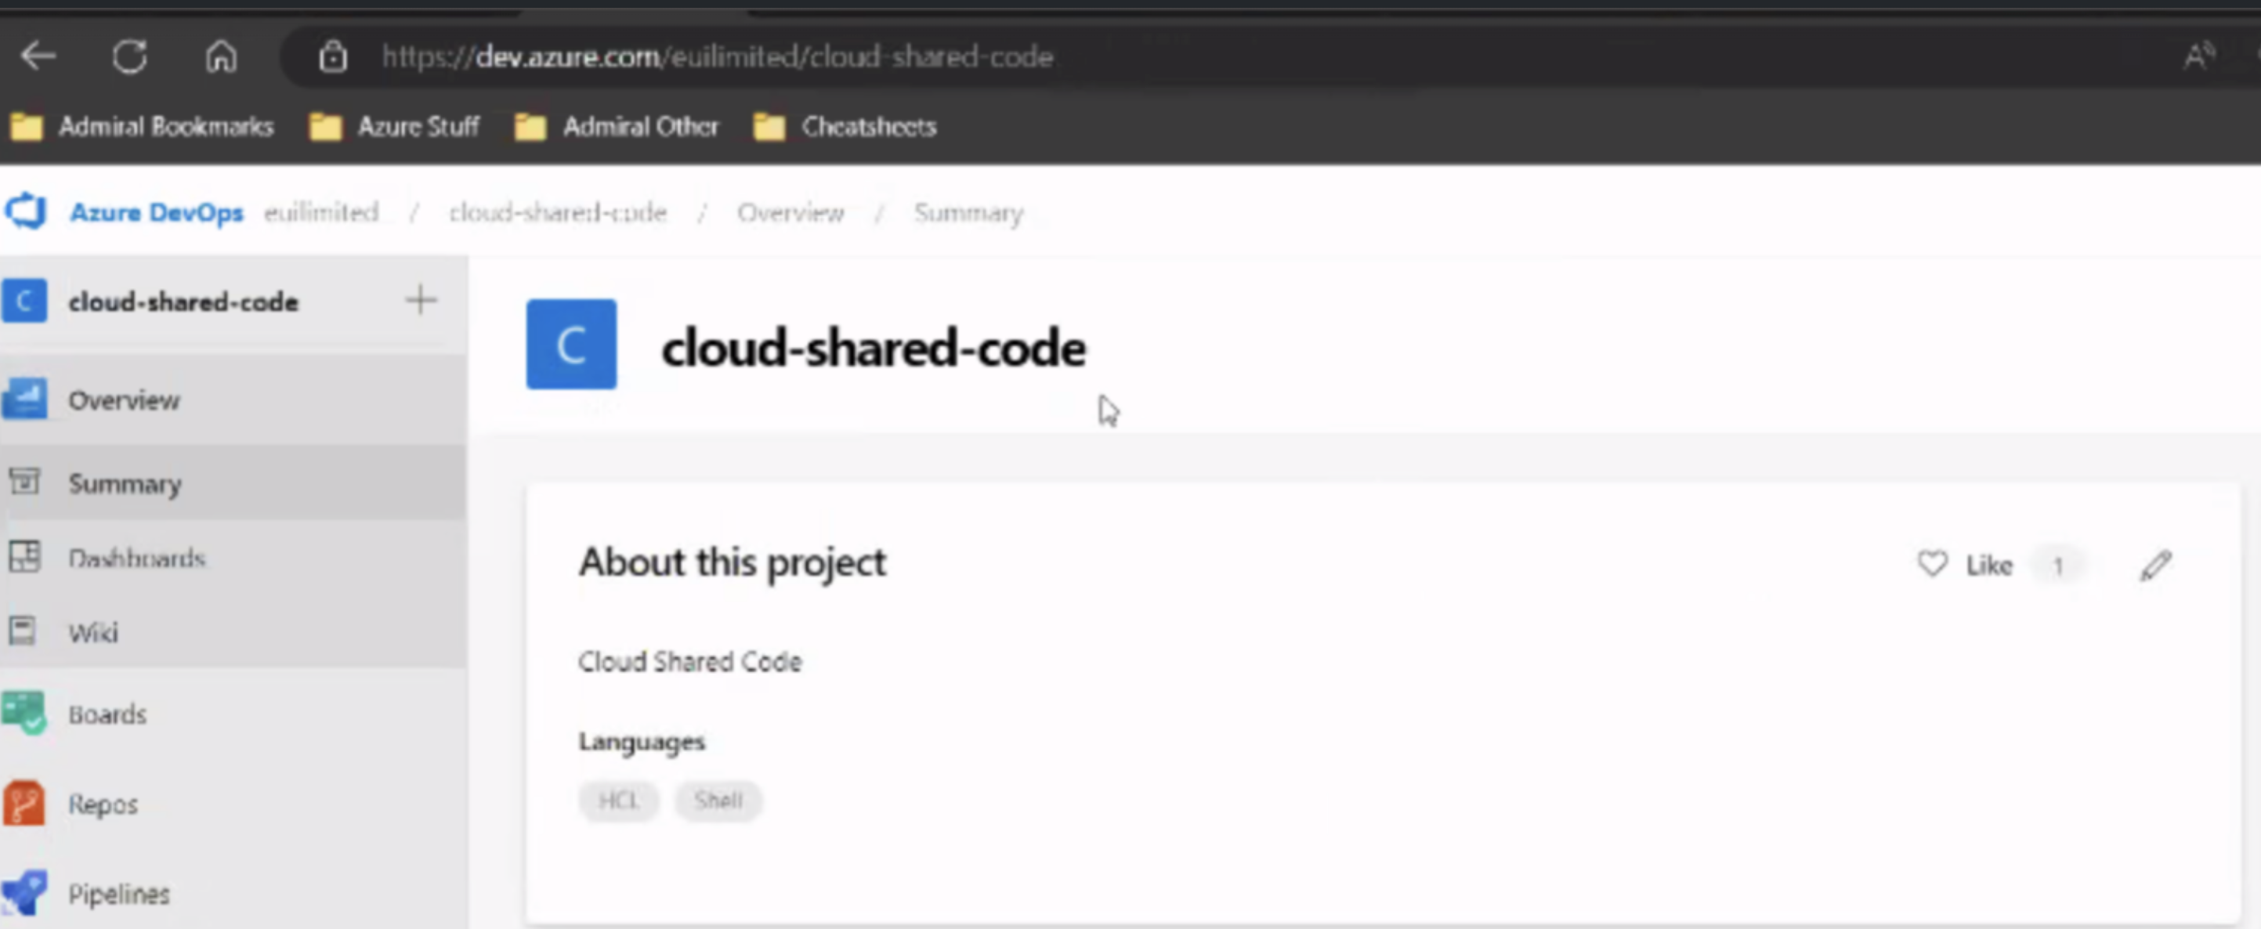Open the Pipelines section icon
Viewport: 2261px width, 929px height.
[24, 893]
